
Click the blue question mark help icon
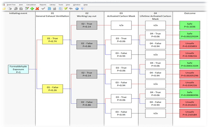click(77, 9)
